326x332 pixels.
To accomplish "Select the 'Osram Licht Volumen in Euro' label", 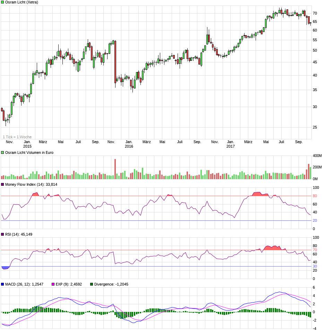I will pos(29,153).
